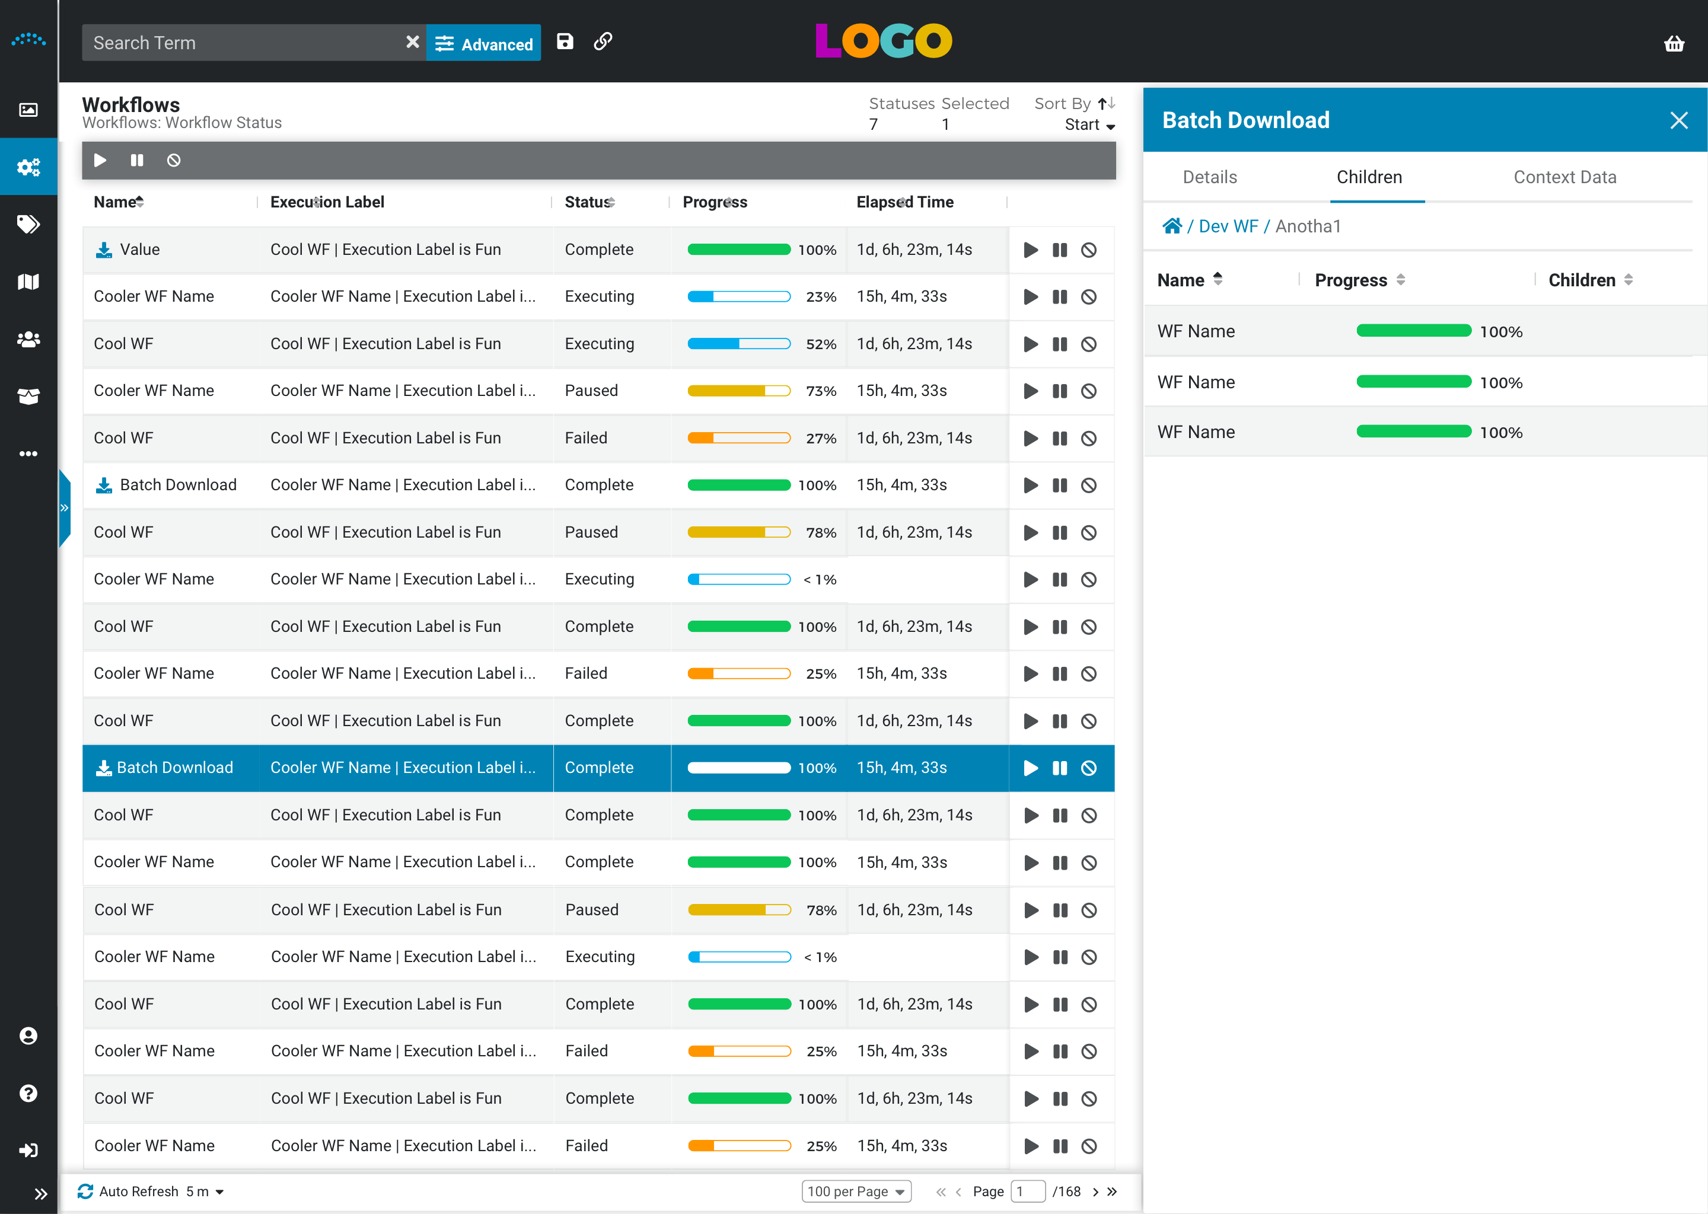Open the help question mark icon
This screenshot has width=1708, height=1214.
(28, 1094)
